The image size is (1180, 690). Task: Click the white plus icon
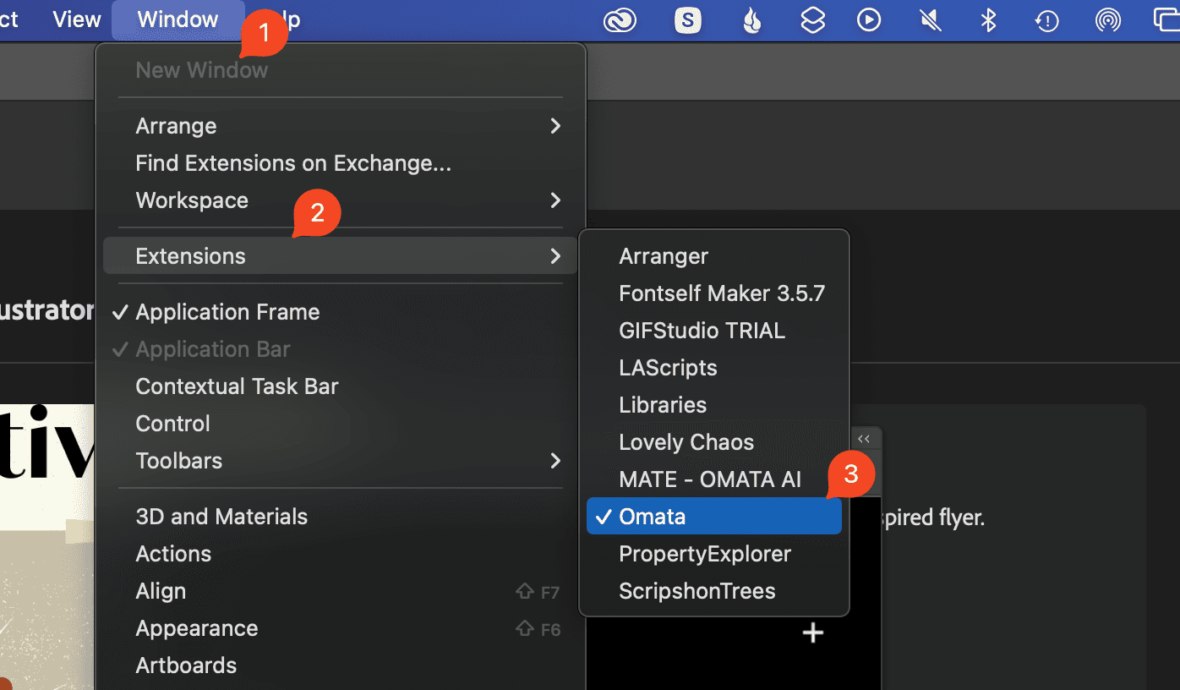pos(812,632)
